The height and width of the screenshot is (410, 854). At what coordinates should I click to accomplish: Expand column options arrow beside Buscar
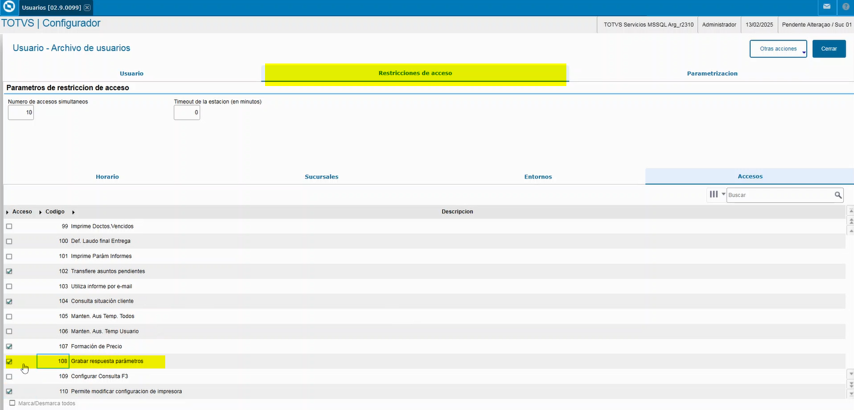tap(723, 194)
